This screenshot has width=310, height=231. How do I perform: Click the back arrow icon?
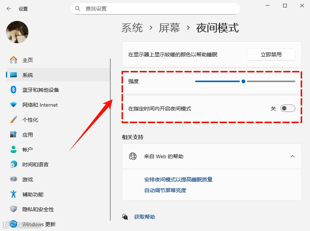coord(9,9)
